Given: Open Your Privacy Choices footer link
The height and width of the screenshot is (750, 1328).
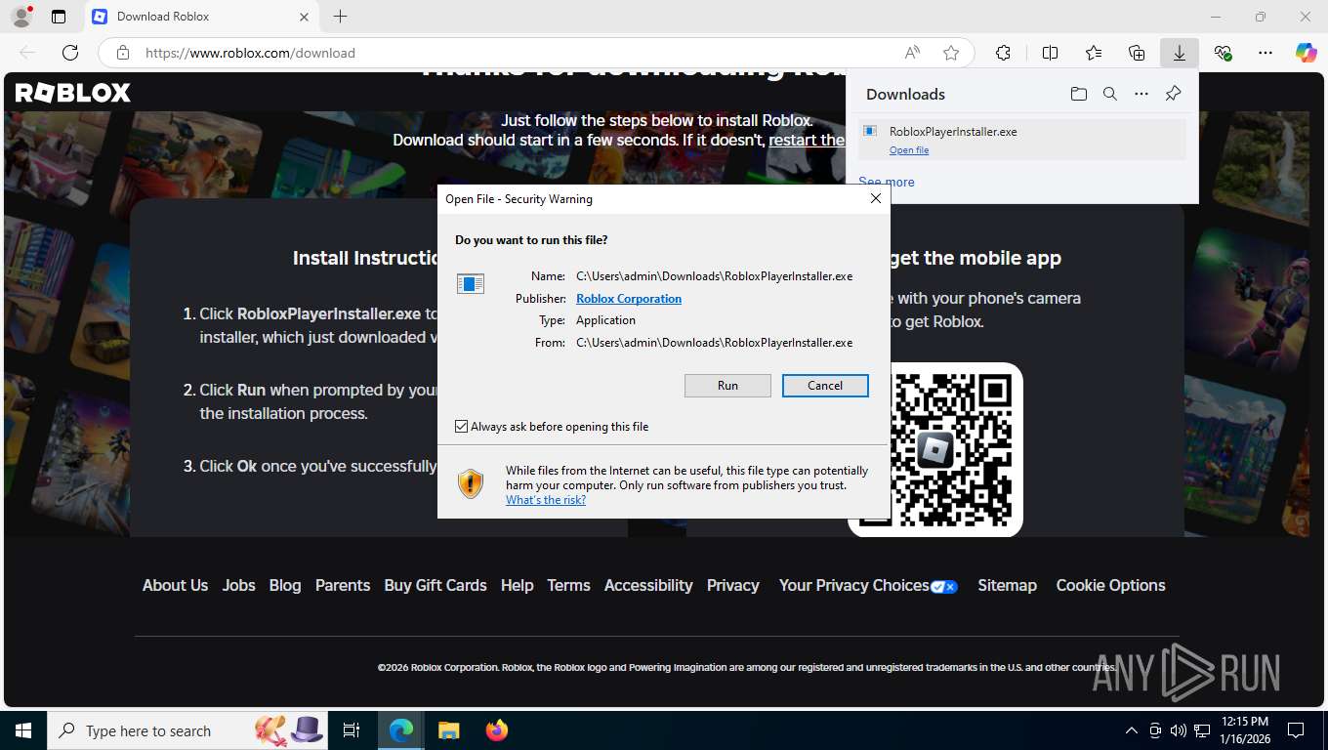Looking at the screenshot, I should tap(868, 585).
